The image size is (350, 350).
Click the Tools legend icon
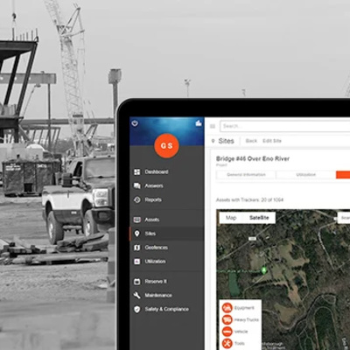coord(227,343)
